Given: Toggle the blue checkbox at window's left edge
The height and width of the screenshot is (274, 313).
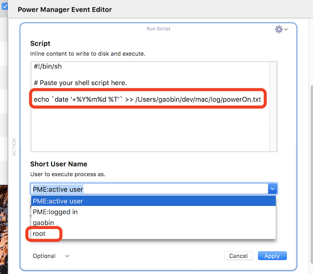Looking at the screenshot, I should point(5,7).
